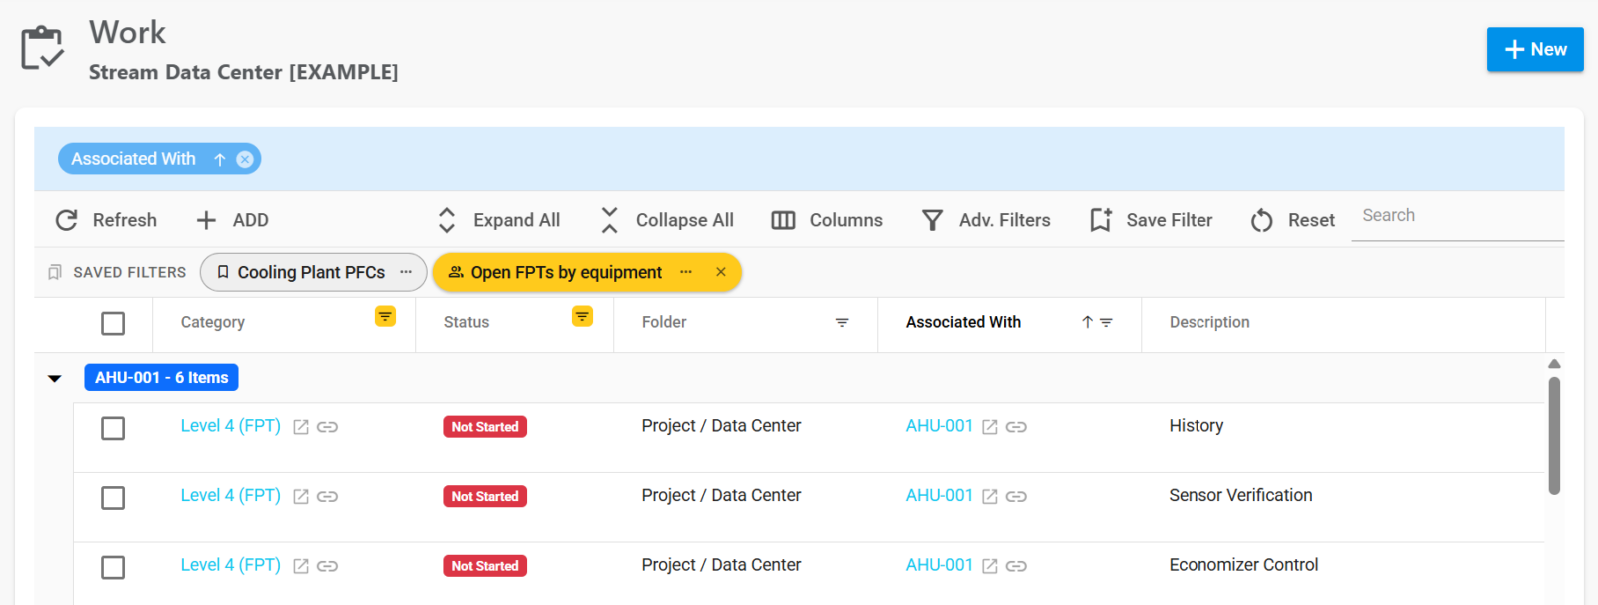This screenshot has height=605, width=1598.
Task: Open the Associated With column filter
Action: [x=1106, y=322]
